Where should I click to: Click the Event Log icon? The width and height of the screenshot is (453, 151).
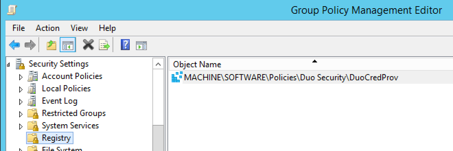(x=33, y=101)
